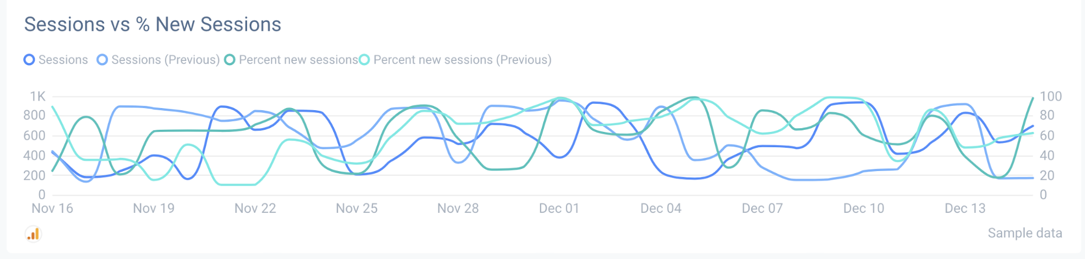Toggle the Sessions series label in legend

pos(63,60)
